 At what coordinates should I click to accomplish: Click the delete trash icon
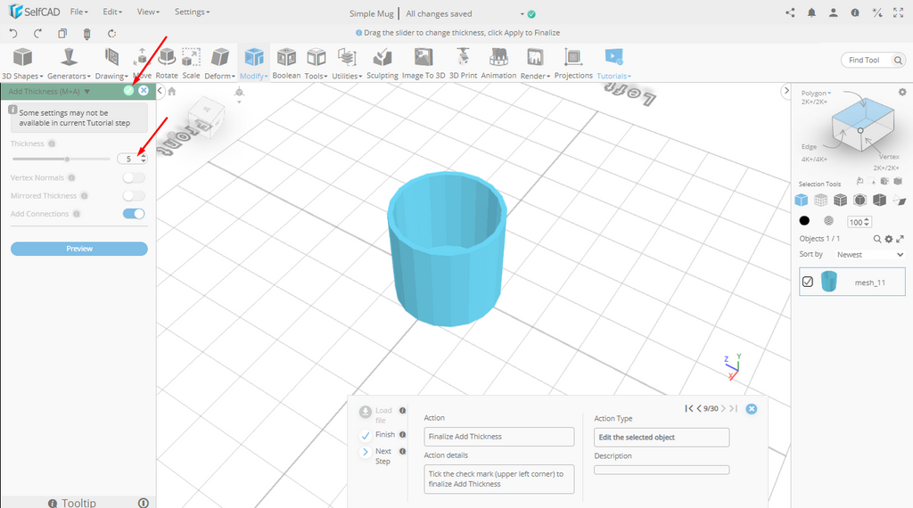tap(86, 34)
